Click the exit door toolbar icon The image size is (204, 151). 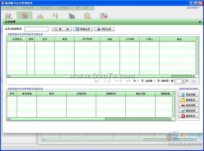[x=104, y=16]
